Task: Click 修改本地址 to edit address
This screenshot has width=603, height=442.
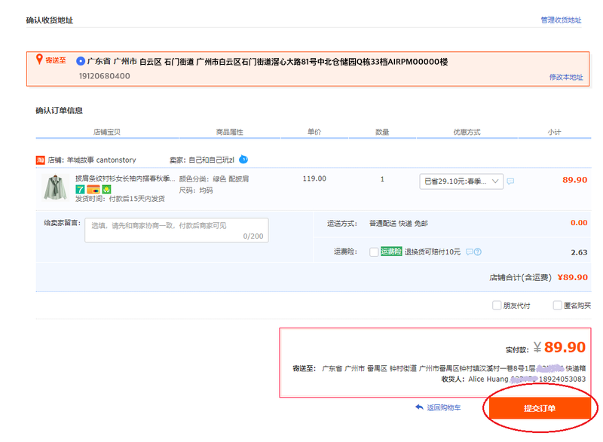Action: [565, 78]
